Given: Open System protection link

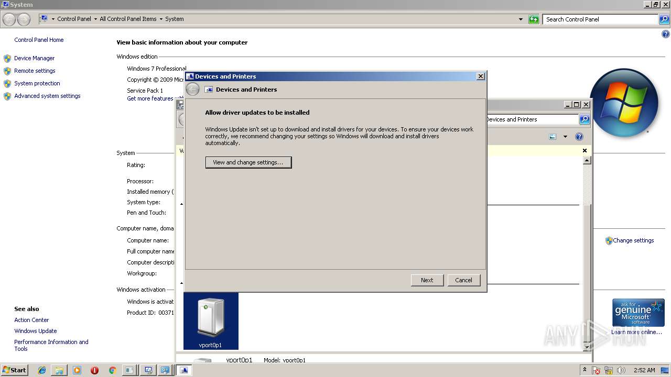Looking at the screenshot, I should point(37,83).
